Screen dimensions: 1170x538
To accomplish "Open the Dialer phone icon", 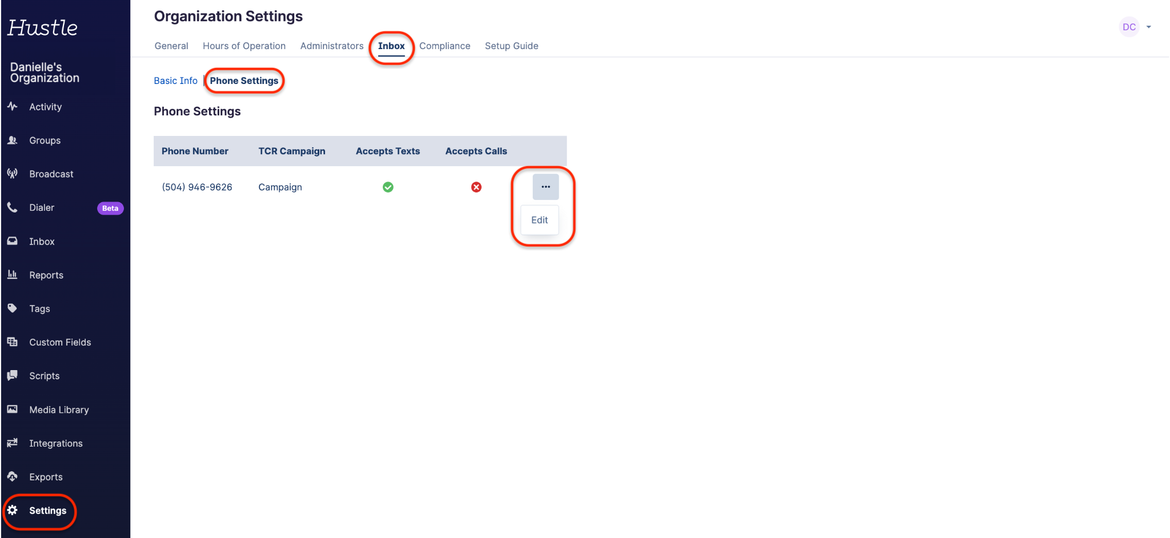I will point(12,207).
